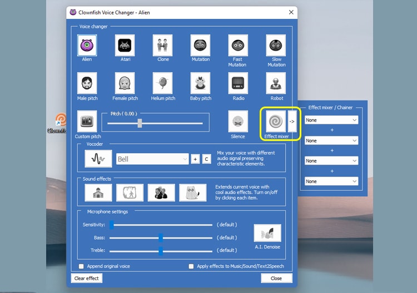Check Apply effects to Music/Sound/Text2Speech
The height and width of the screenshot is (293, 417).
pos(191,266)
